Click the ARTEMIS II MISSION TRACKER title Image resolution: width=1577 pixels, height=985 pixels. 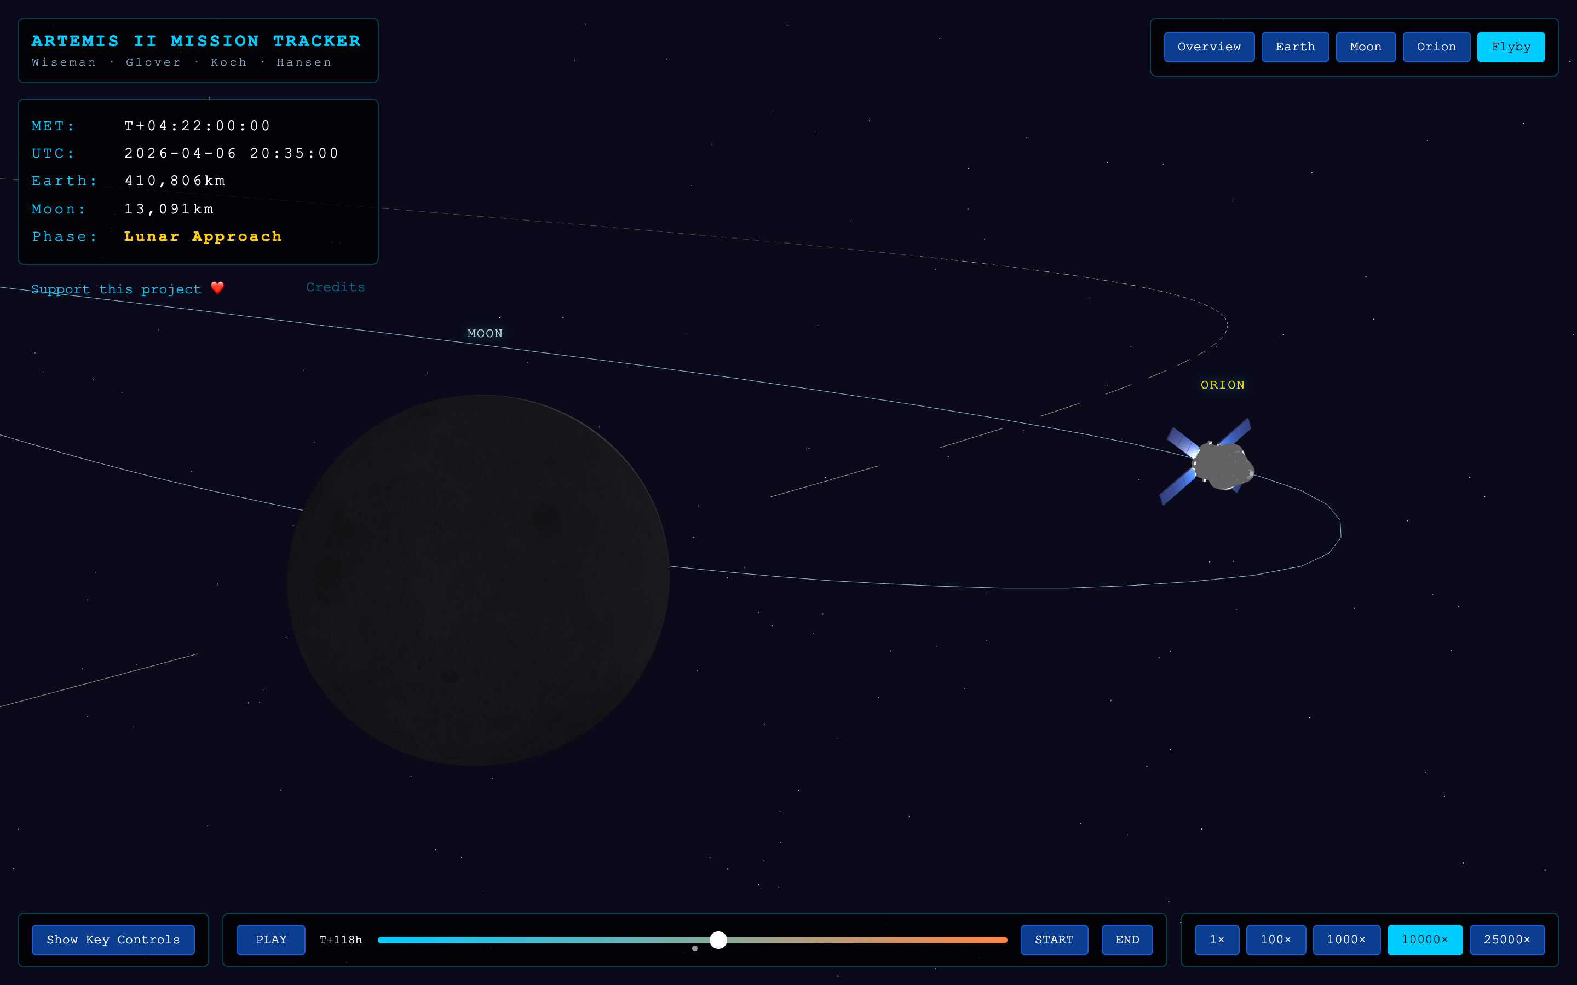(x=195, y=41)
